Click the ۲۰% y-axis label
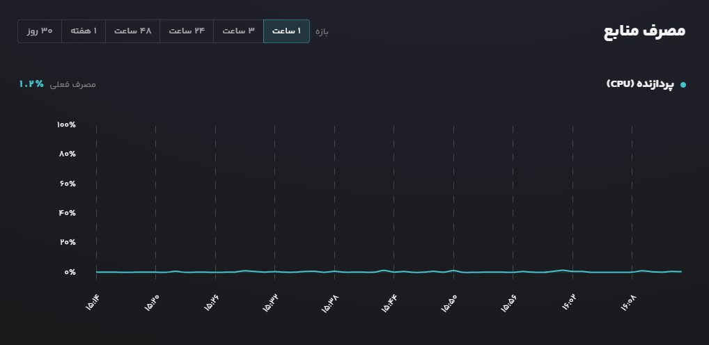 pyautogui.click(x=68, y=242)
